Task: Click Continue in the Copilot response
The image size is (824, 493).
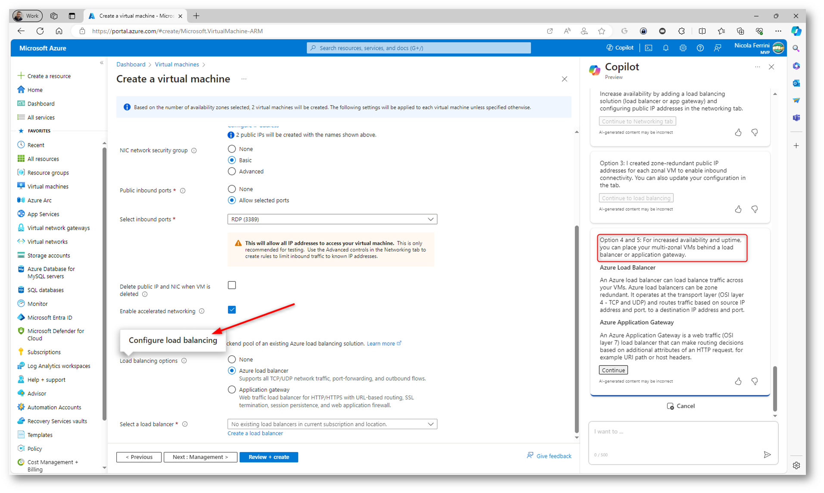Action: (x=613, y=370)
